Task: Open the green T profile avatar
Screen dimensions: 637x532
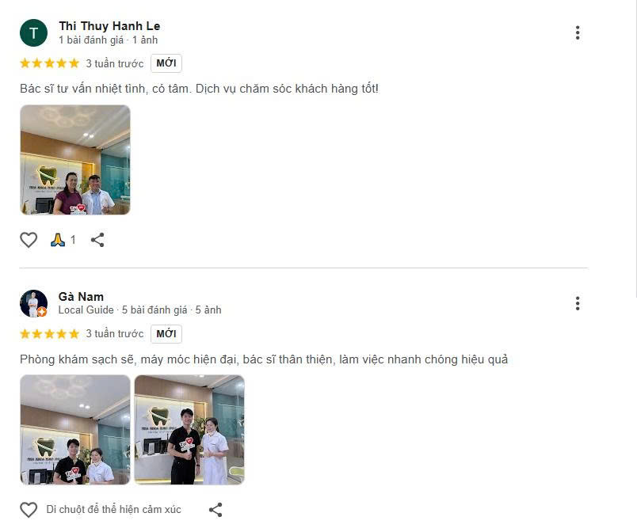Action: [x=34, y=33]
